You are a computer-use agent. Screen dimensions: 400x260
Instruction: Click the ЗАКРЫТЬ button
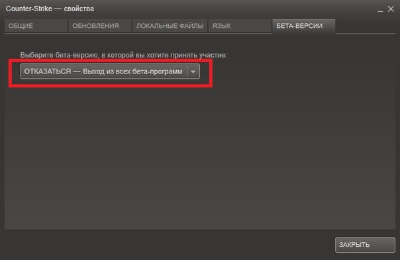pos(365,245)
